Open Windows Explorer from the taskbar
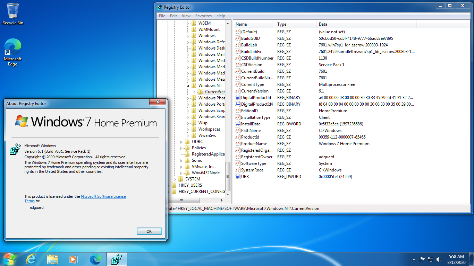Image resolution: width=474 pixels, height=266 pixels. pyautogui.click(x=52, y=259)
